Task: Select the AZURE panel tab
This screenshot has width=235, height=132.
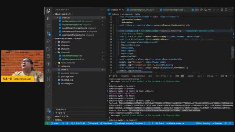Action: 190,76
